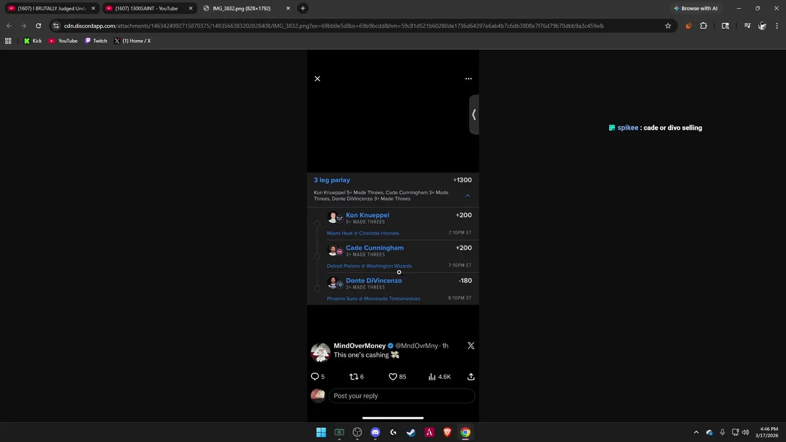Viewport: 786px width, 442px height.
Task: Open the apps grid in bookmarks bar
Action: tap(8, 41)
